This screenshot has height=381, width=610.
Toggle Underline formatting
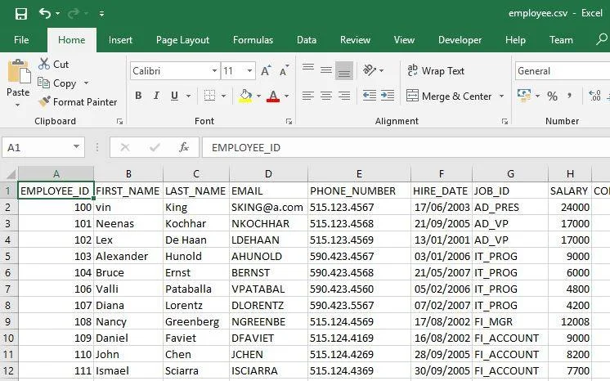point(175,96)
